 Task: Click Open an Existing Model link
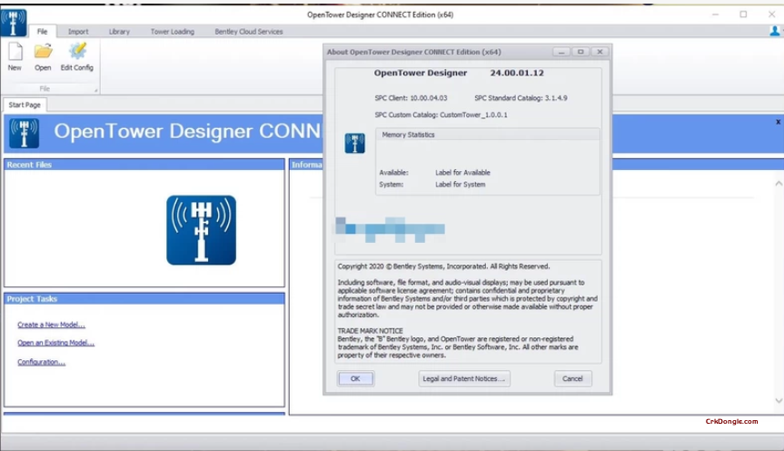(55, 343)
